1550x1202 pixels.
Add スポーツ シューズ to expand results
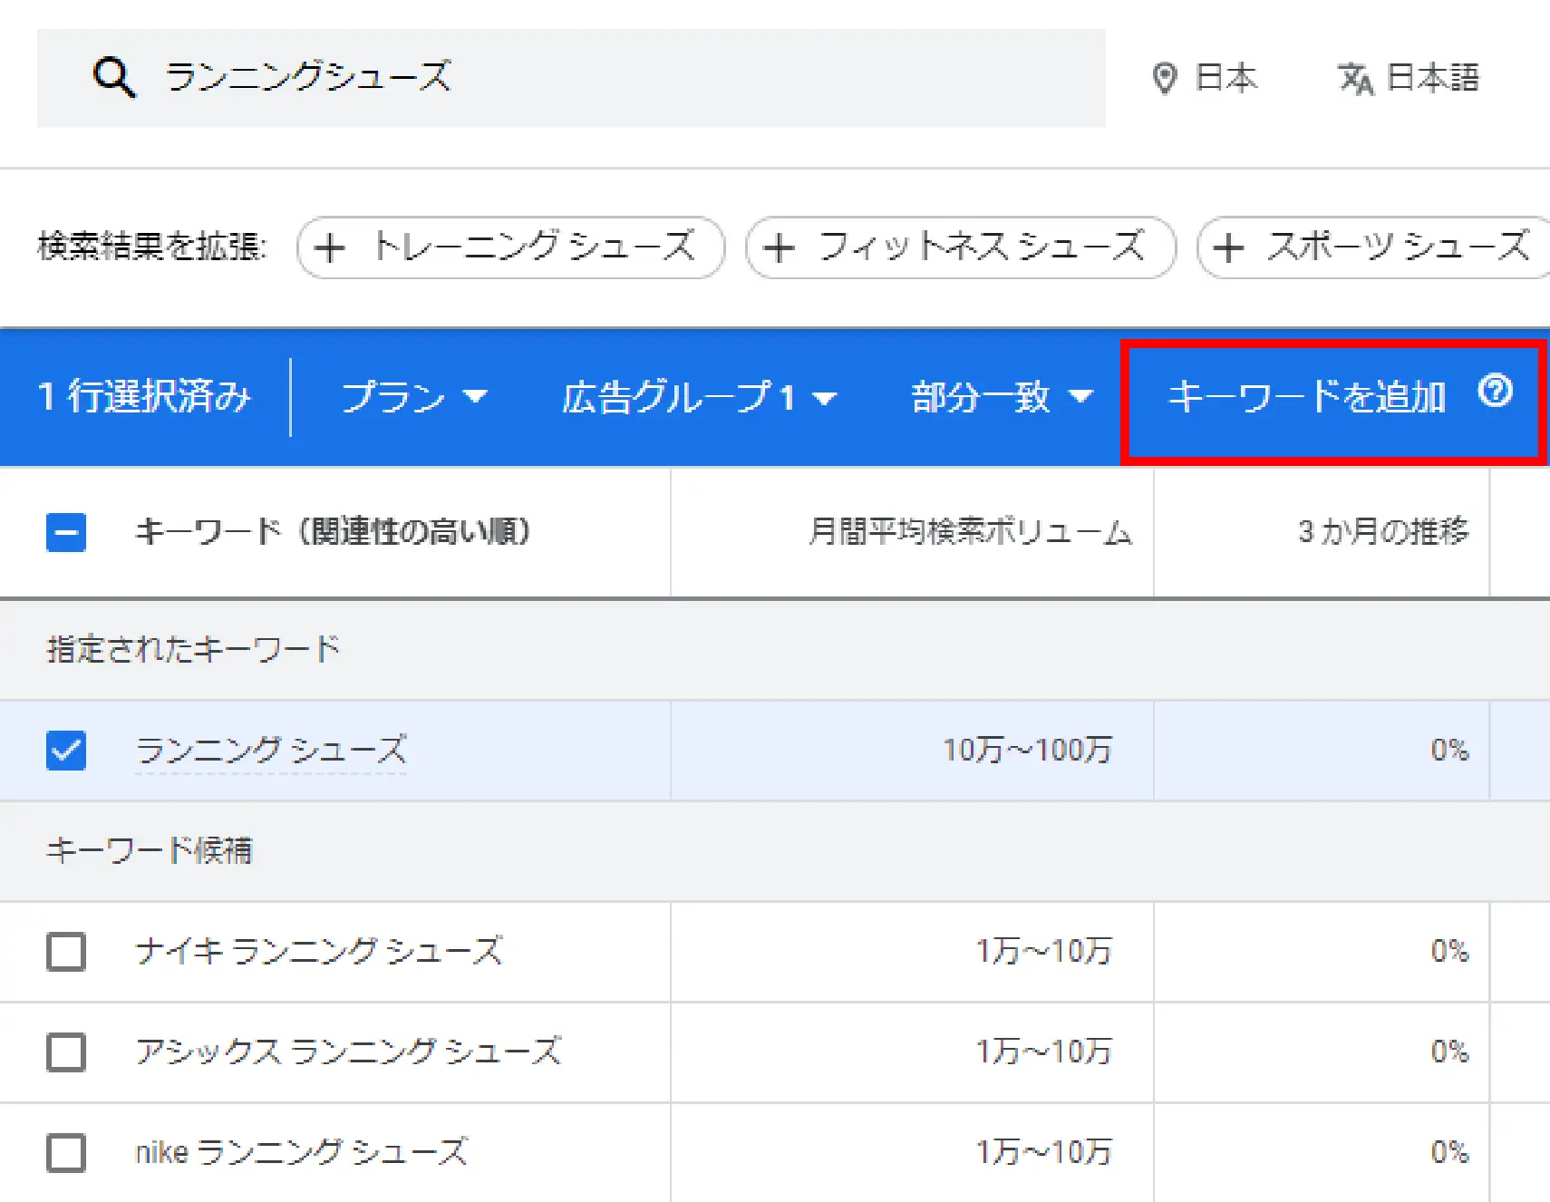1374,247
